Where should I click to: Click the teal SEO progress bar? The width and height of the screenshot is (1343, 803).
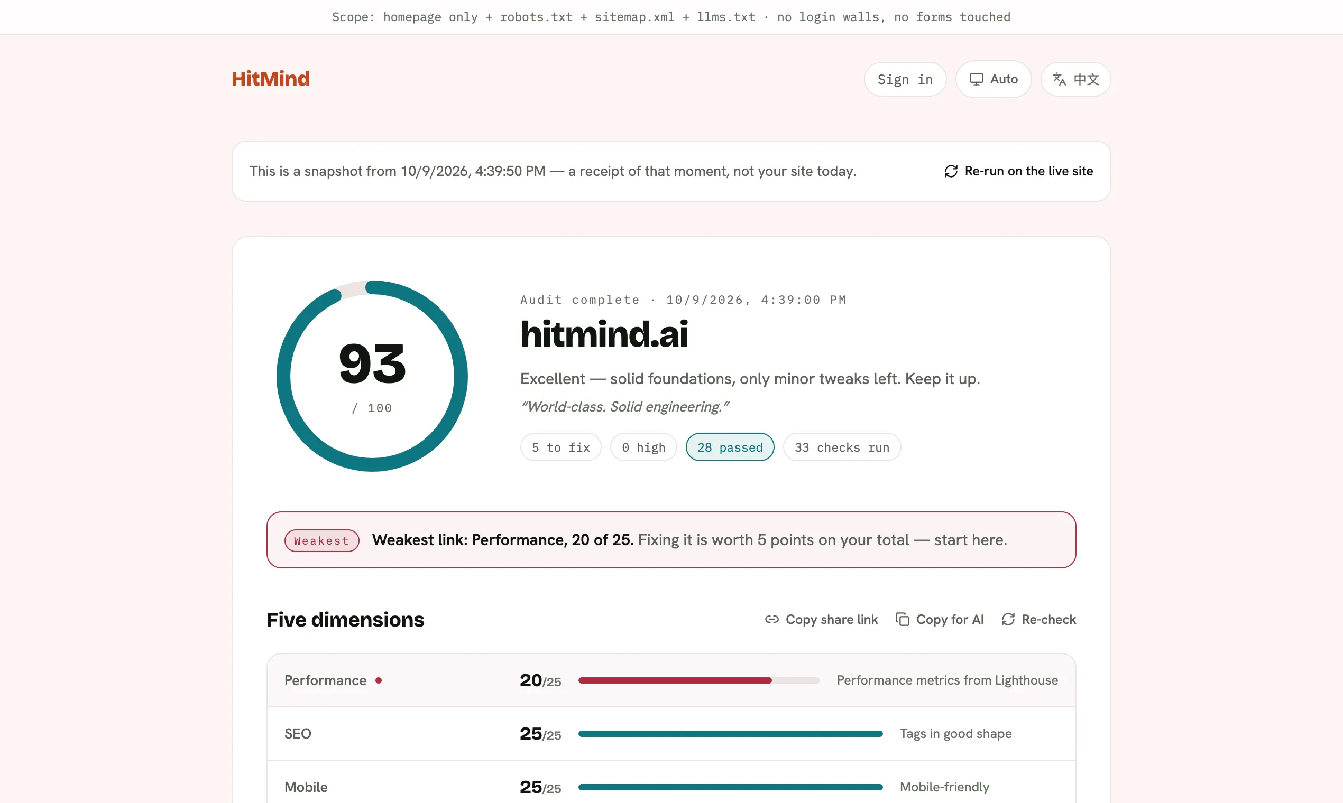click(730, 734)
